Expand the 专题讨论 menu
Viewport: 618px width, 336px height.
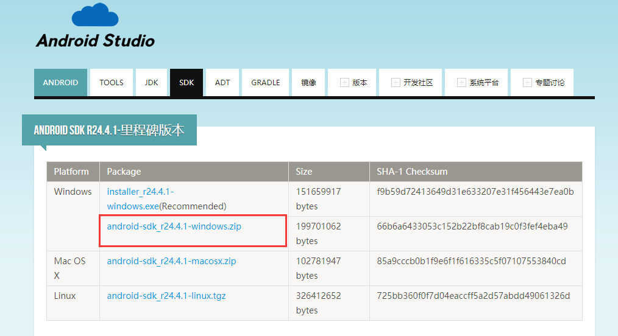point(542,82)
